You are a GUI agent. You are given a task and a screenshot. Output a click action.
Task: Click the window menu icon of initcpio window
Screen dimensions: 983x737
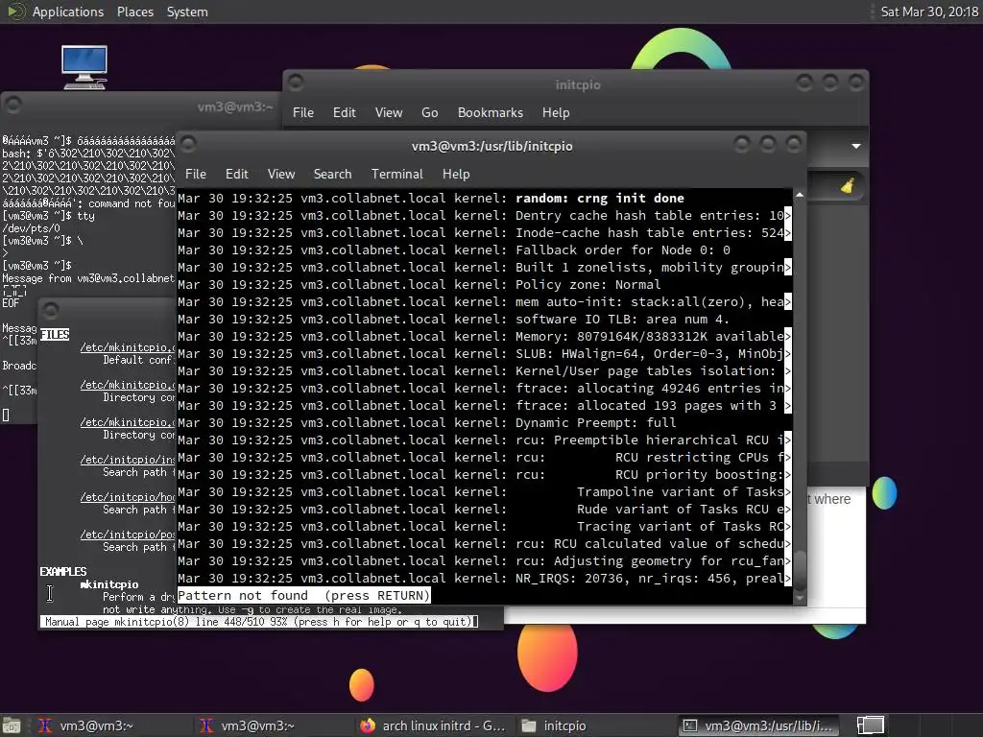(296, 83)
